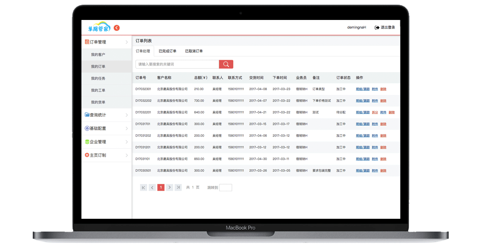The width and height of the screenshot is (498, 252).
Task: Open 我的货单 in sidebar
Action: tap(106, 102)
